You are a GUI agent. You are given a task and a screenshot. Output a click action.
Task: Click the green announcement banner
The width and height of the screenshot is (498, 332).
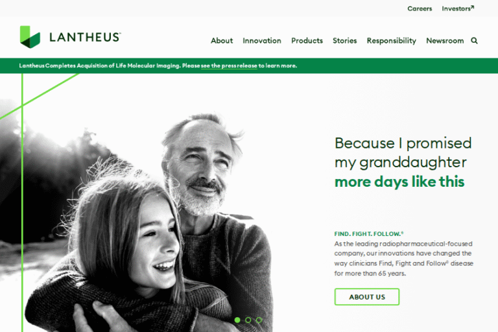(249, 65)
